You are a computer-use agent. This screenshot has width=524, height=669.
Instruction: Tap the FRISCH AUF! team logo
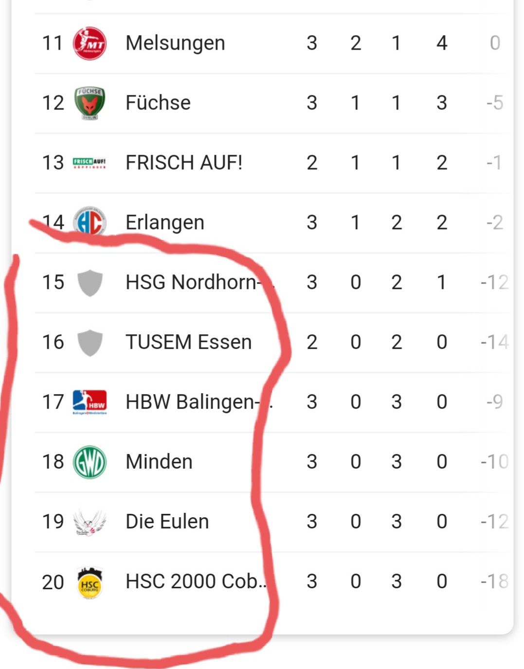click(90, 163)
